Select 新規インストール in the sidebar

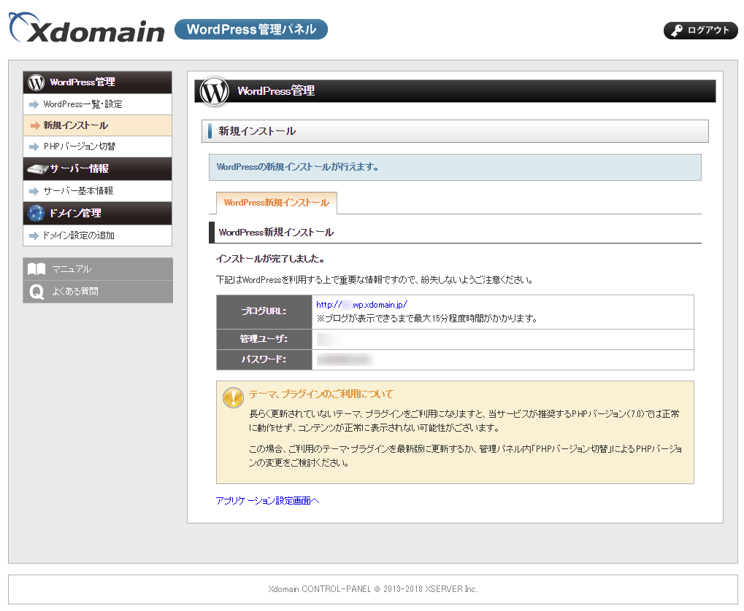(75, 125)
